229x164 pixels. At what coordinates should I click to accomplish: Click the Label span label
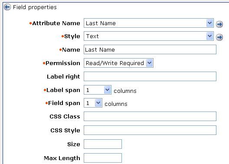63,90
